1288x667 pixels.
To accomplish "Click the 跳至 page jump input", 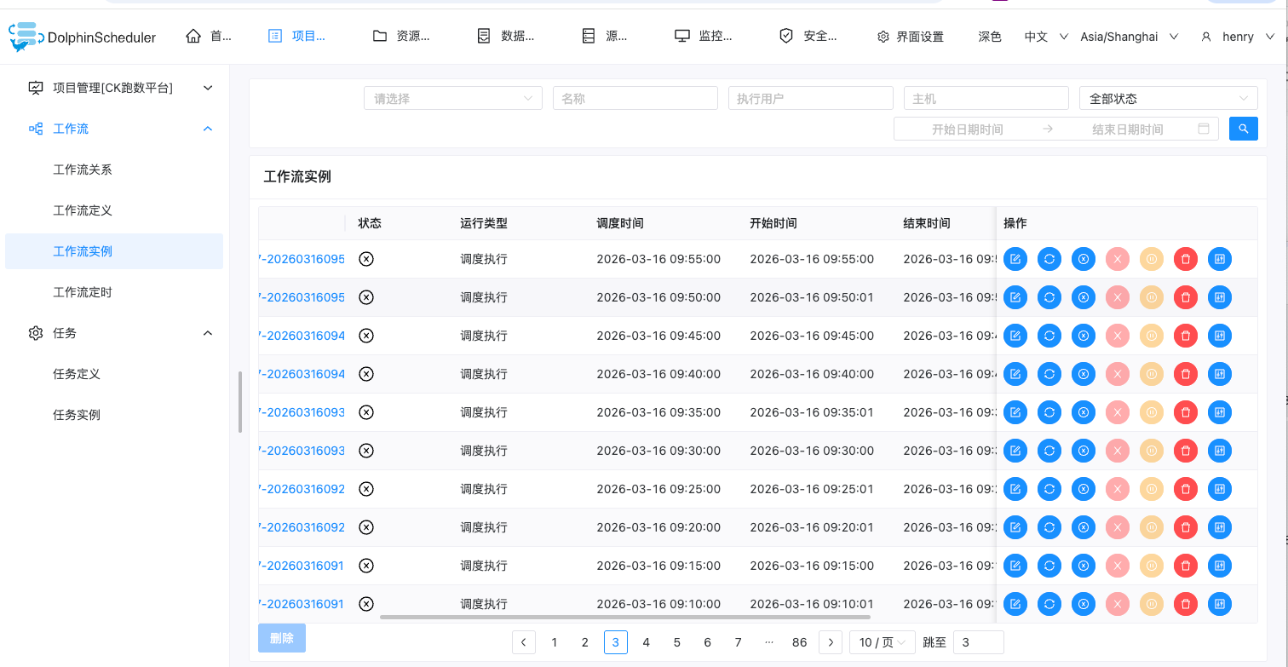I will (x=979, y=642).
